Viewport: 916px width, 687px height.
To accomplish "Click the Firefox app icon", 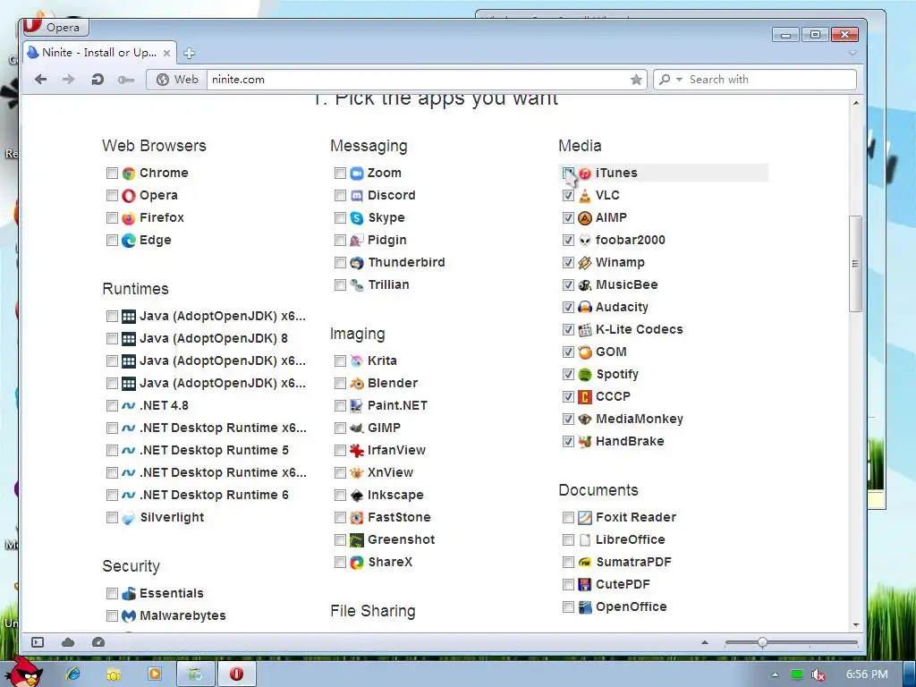I will 129,218.
